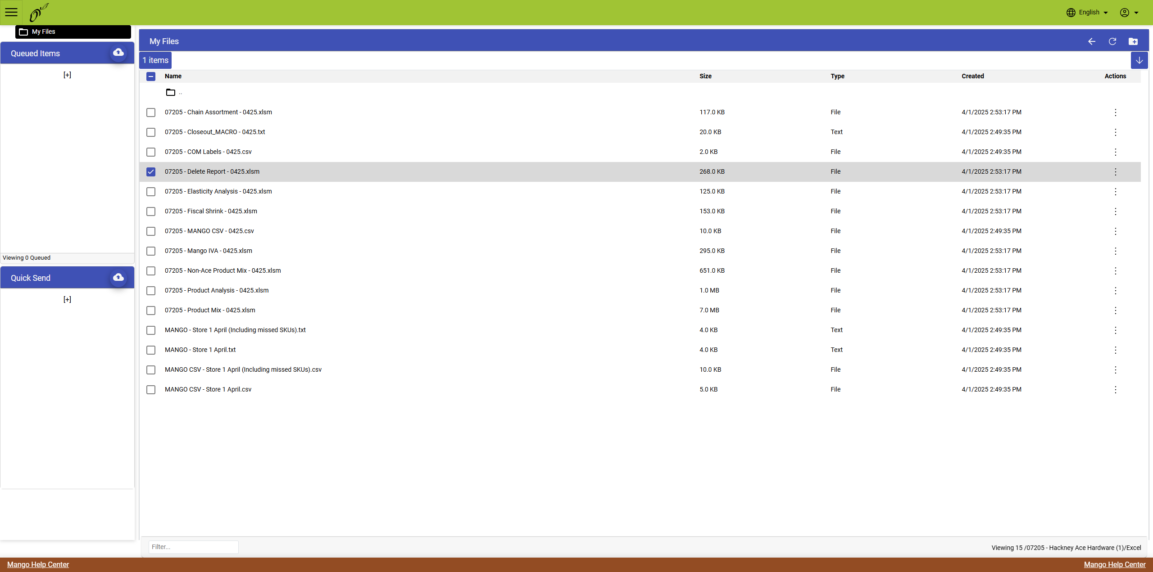This screenshot has height=572, width=1153.
Task: Sort files by Size column header
Action: tap(705, 76)
